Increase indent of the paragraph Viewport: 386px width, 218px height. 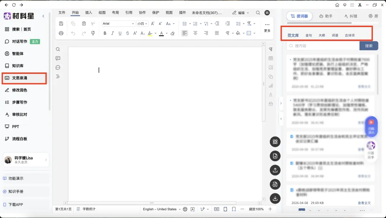click(227, 24)
